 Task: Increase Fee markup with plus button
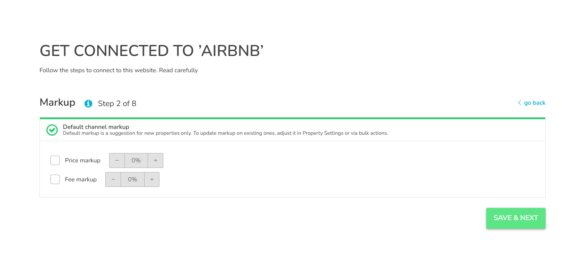coord(152,179)
